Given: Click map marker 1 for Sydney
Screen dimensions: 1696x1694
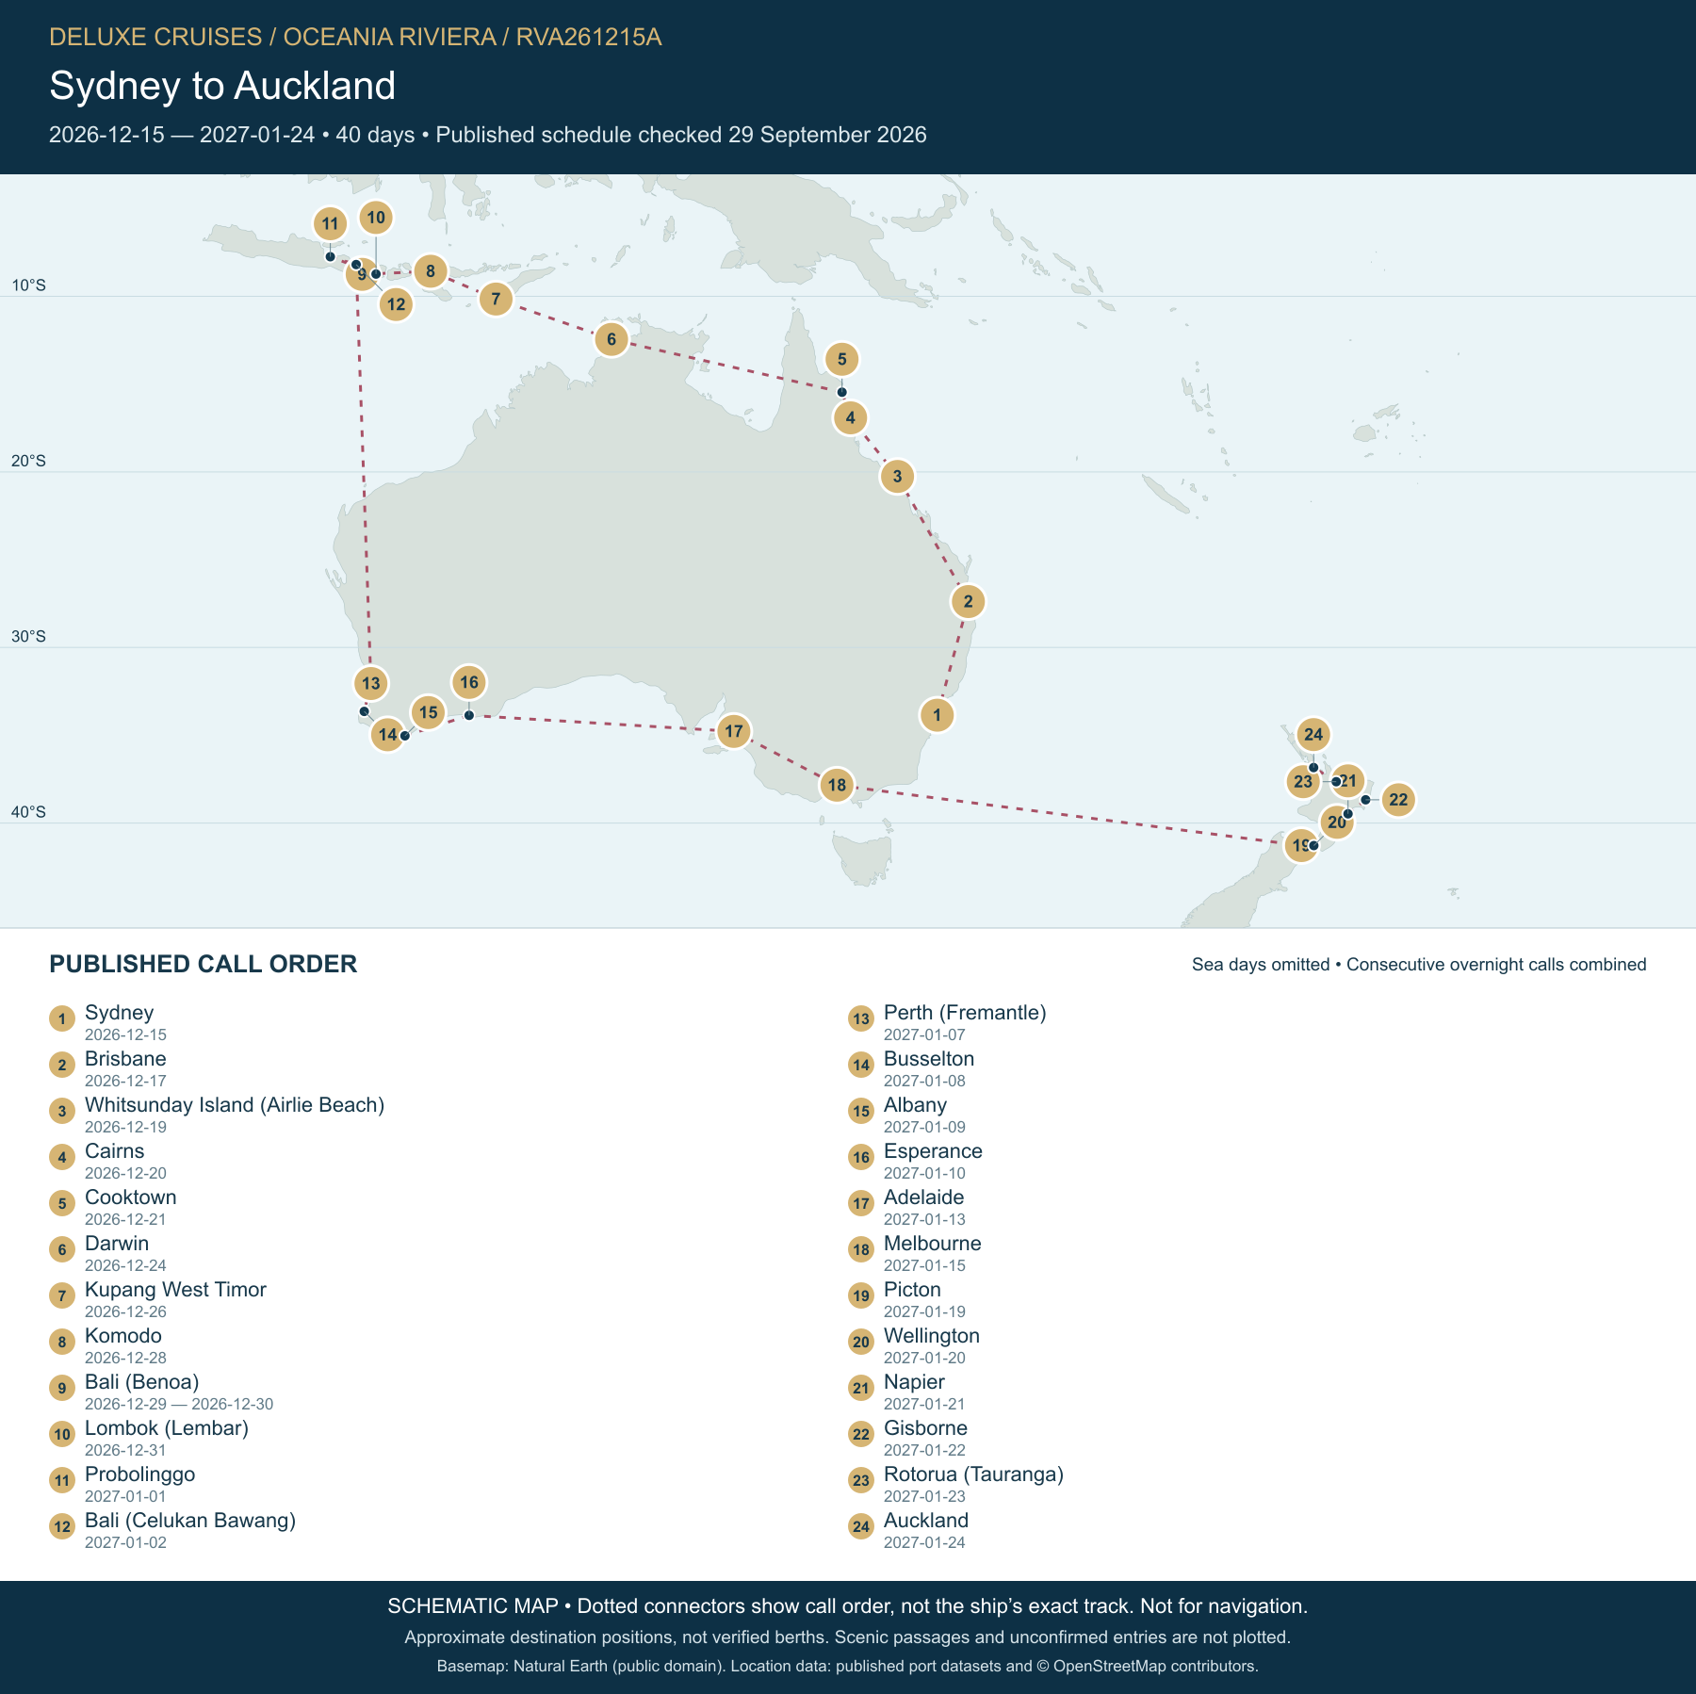Looking at the screenshot, I should tap(937, 715).
